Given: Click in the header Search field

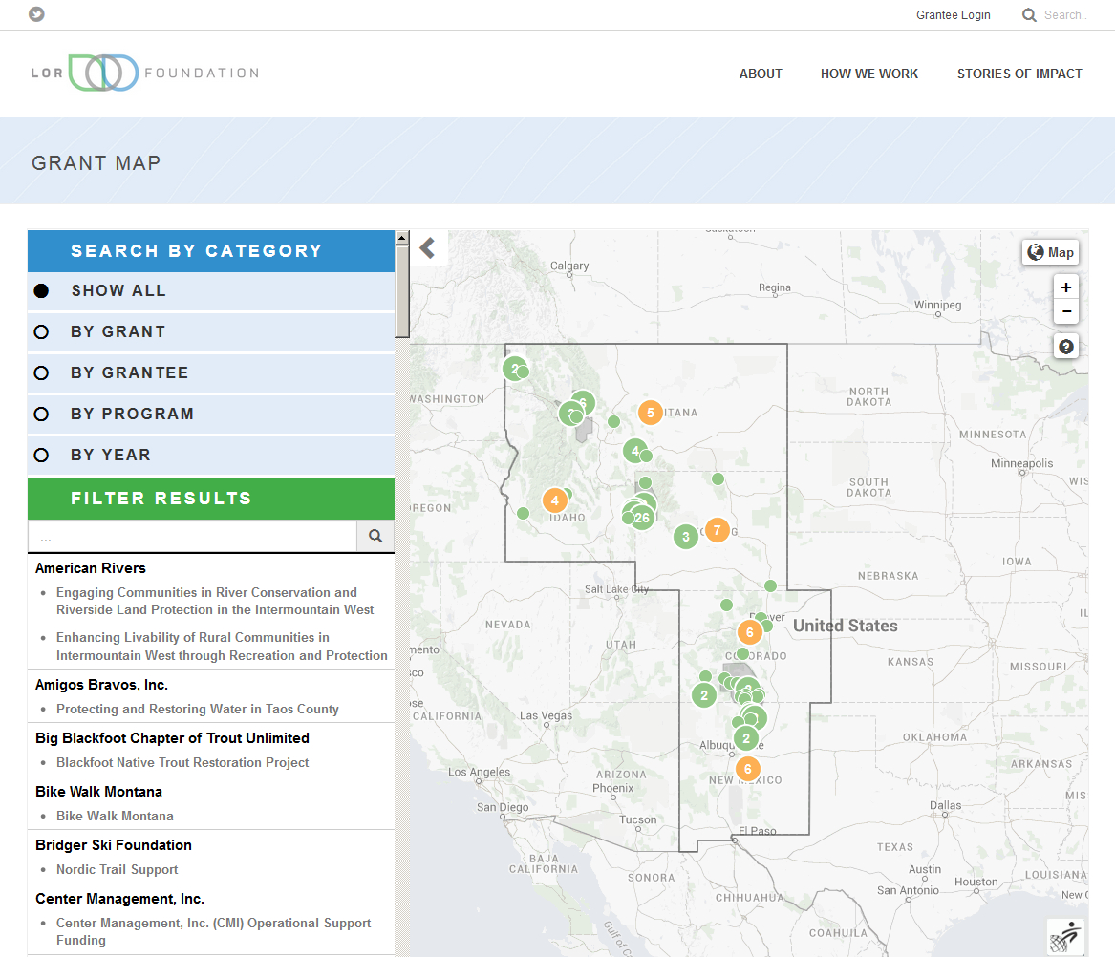Looking at the screenshot, I should [1065, 15].
